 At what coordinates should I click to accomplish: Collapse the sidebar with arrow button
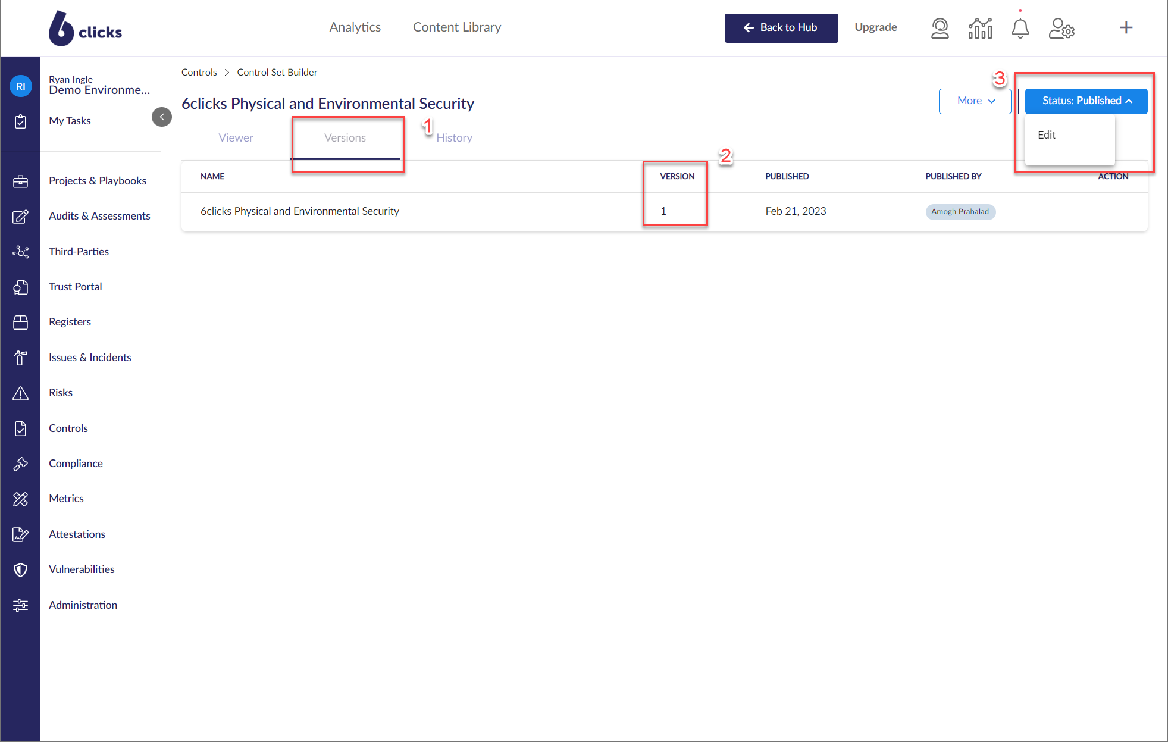click(162, 117)
